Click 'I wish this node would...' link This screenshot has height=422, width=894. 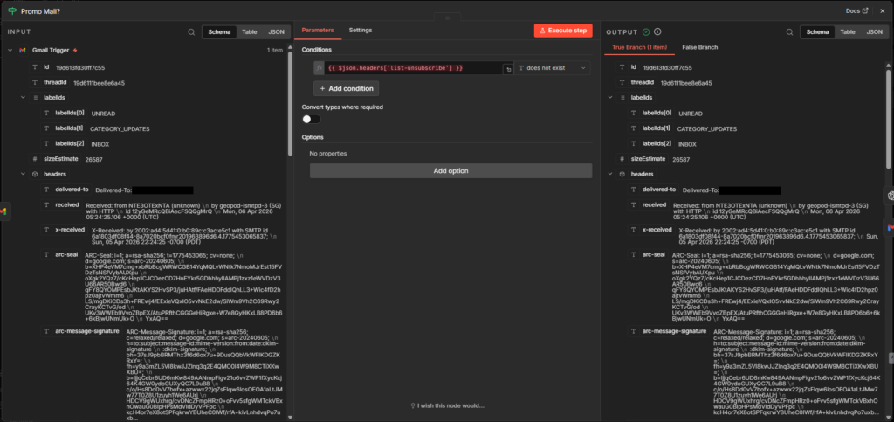pyautogui.click(x=447, y=405)
